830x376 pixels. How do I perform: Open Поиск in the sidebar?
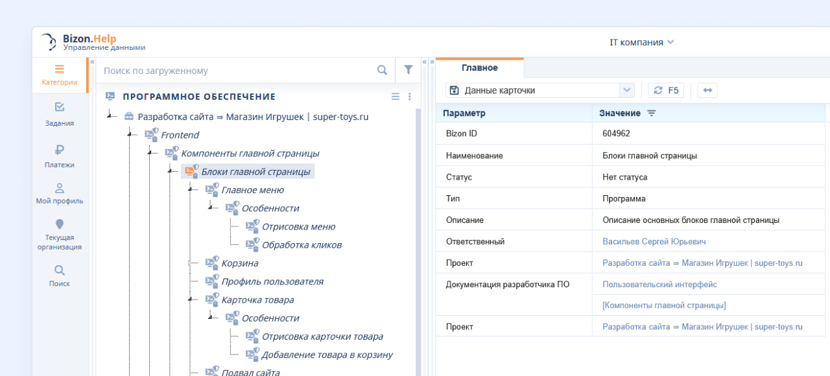click(x=59, y=276)
